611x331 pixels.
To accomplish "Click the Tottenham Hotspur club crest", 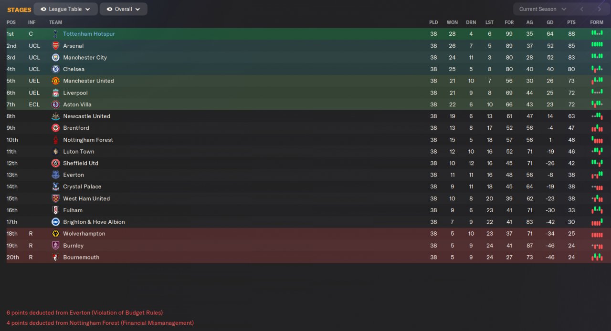I will tap(55, 34).
